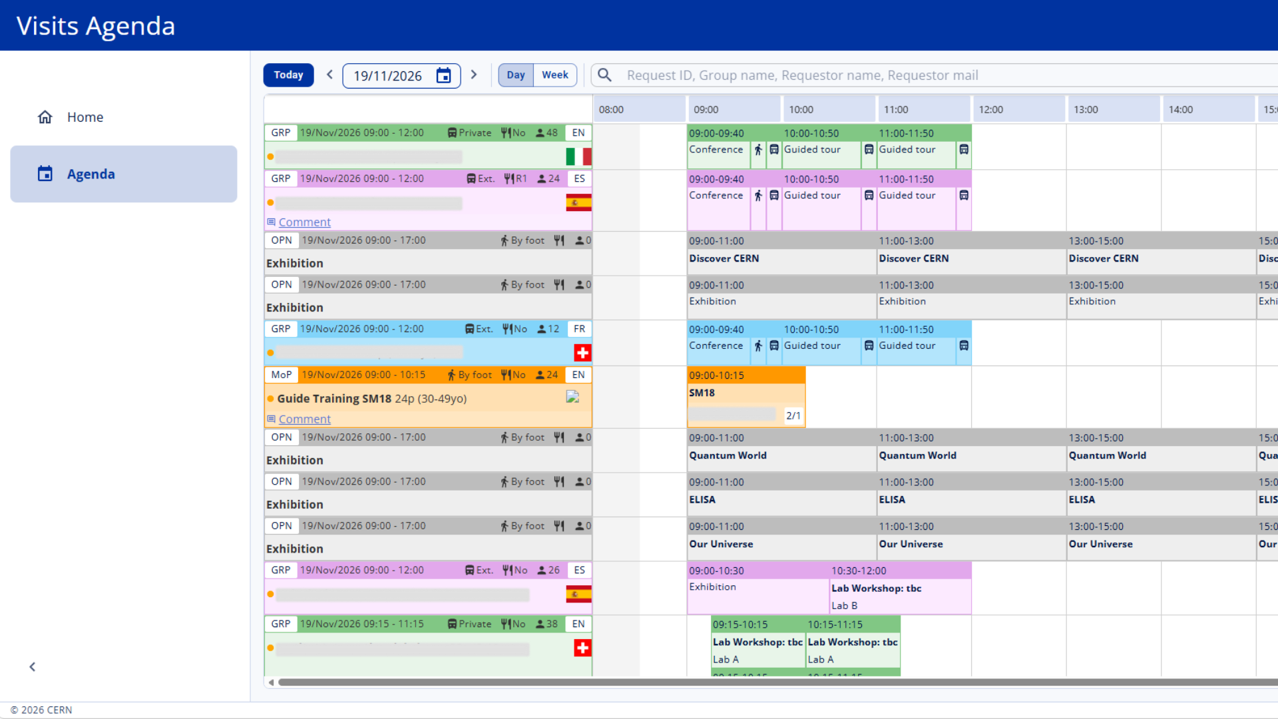Open Comment link under Guide Training SM18
Image resolution: width=1278 pixels, height=719 pixels.
(x=304, y=419)
